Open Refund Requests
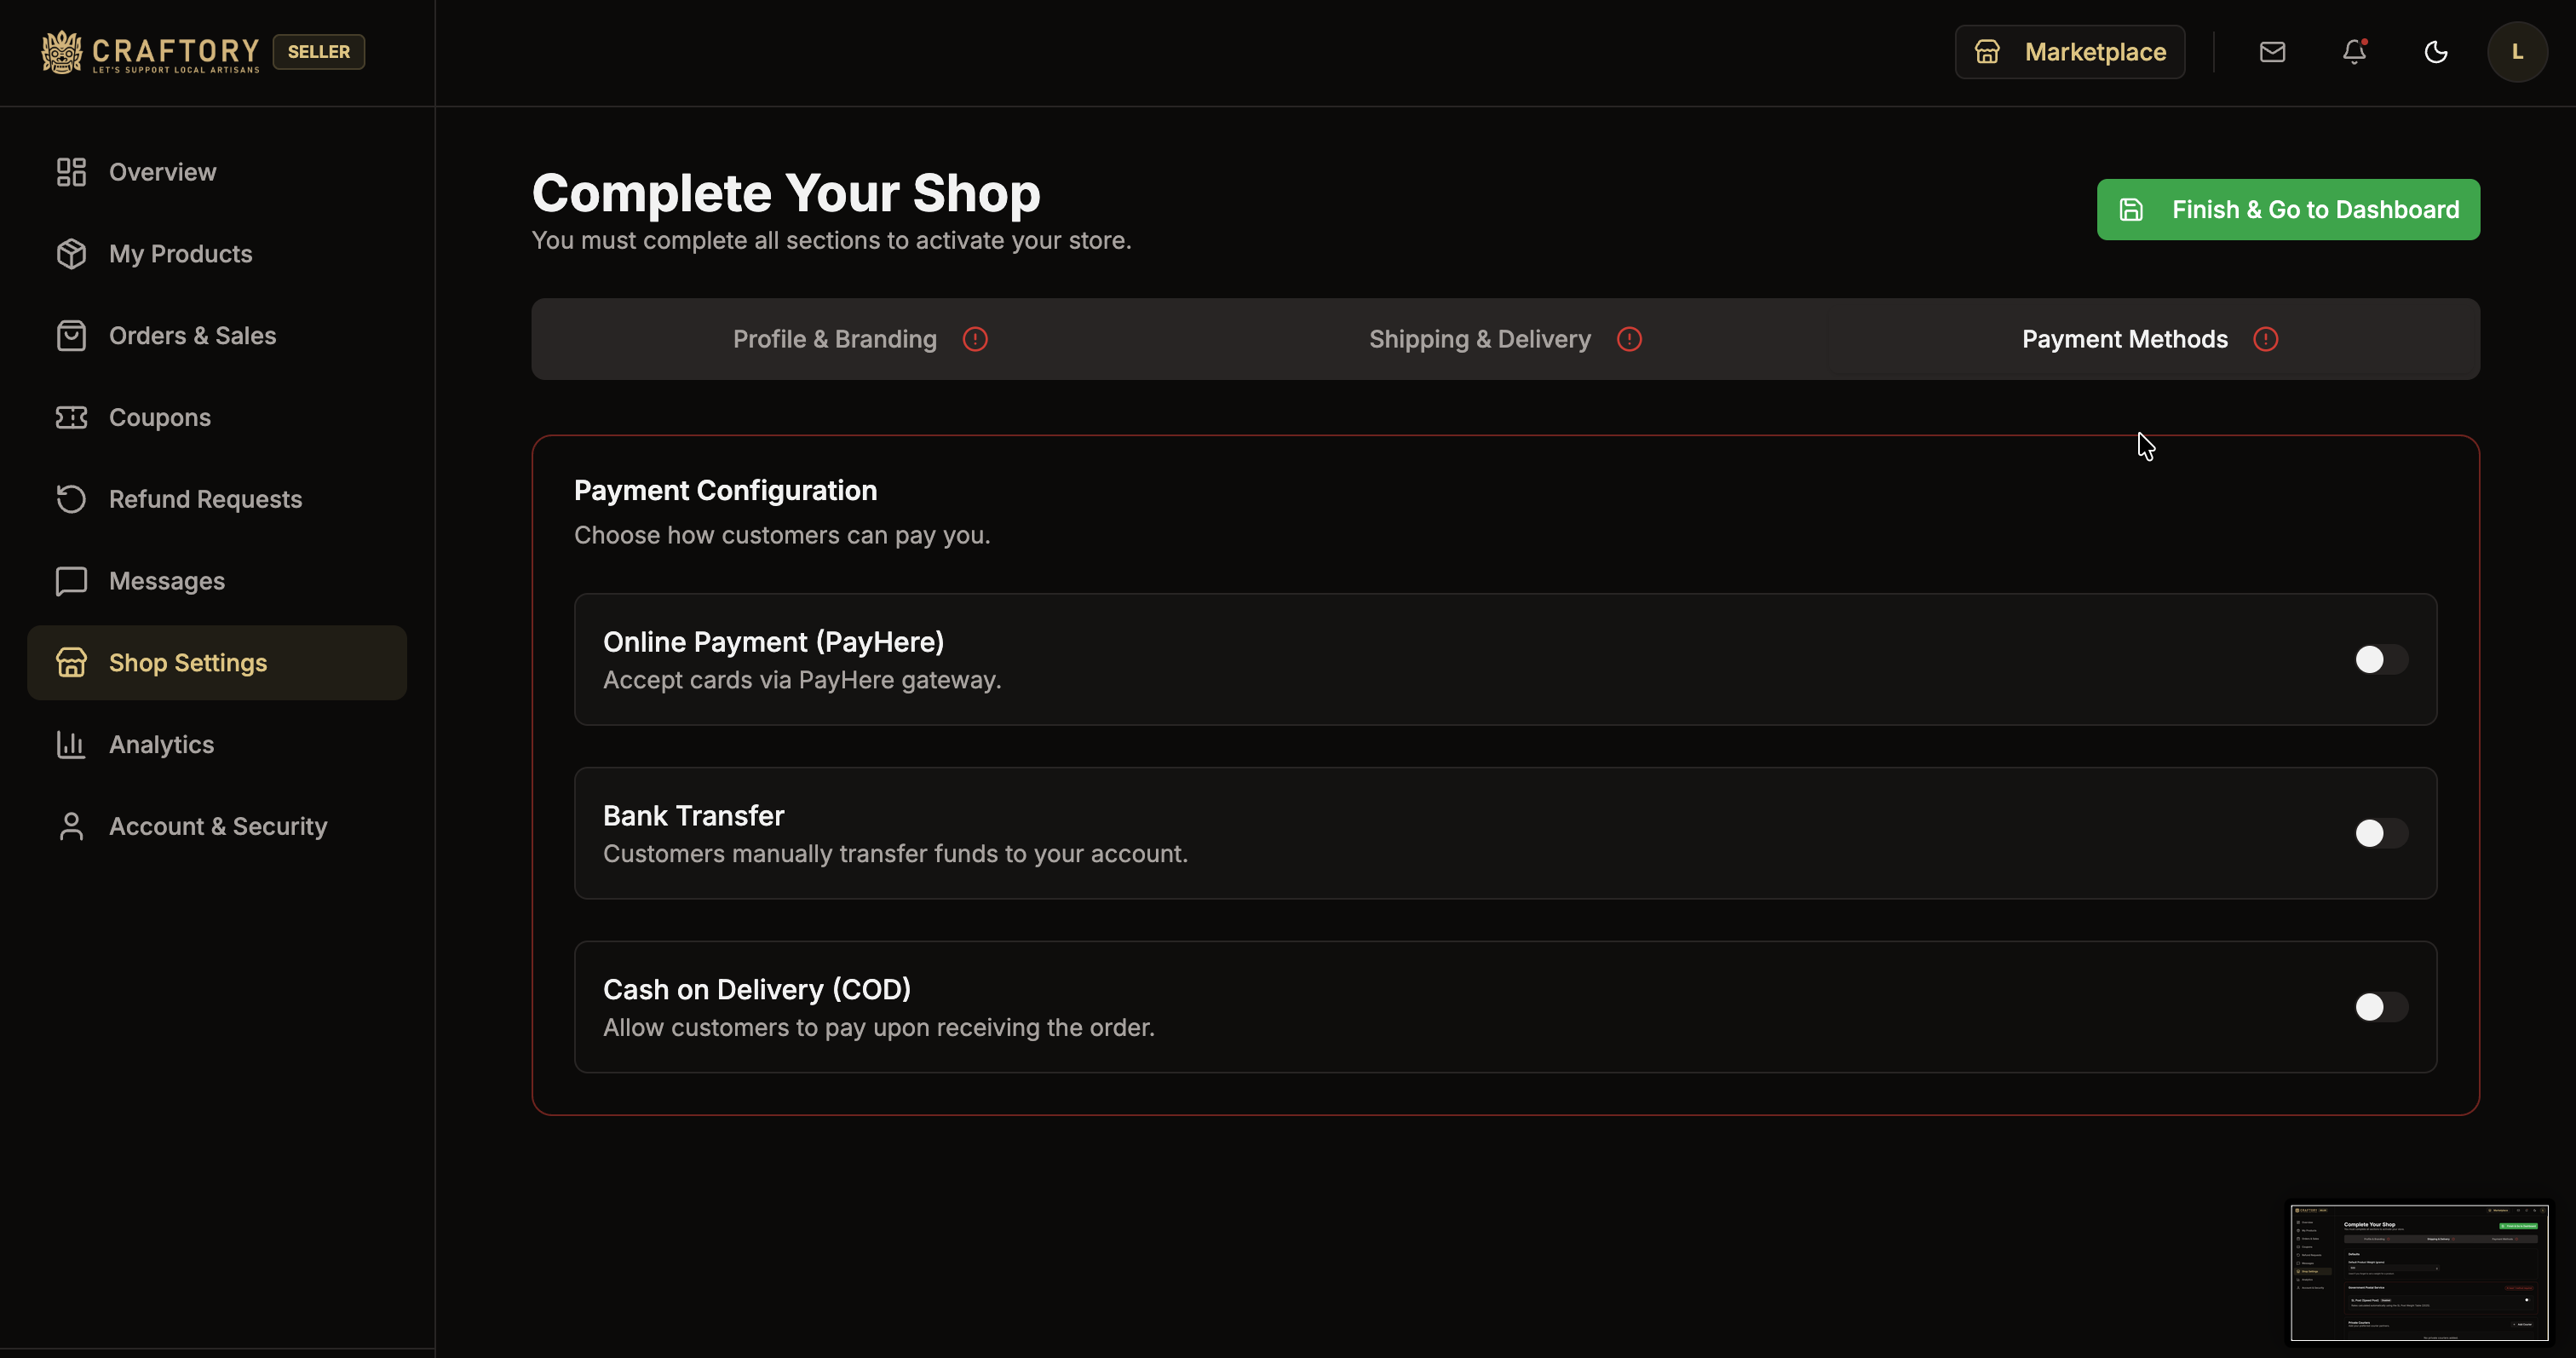 click(205, 499)
